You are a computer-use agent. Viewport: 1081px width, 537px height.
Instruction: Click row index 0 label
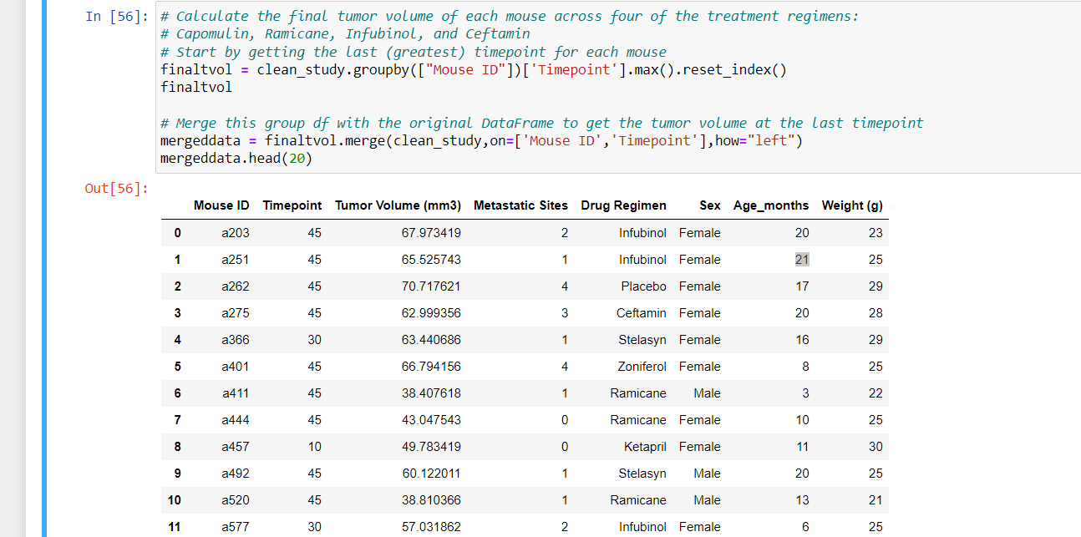coord(177,233)
